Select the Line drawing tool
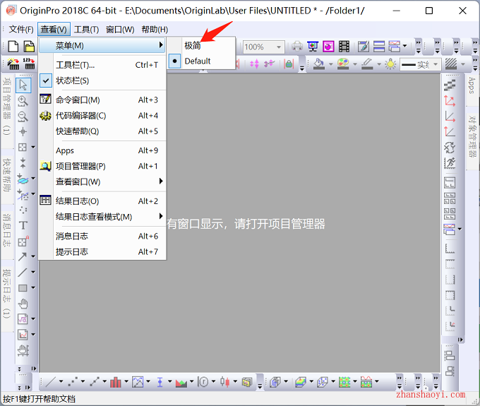The width and height of the screenshot is (480, 406). point(23,273)
